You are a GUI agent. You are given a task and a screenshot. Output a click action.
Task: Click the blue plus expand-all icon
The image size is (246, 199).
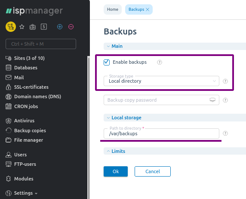tap(60, 27)
